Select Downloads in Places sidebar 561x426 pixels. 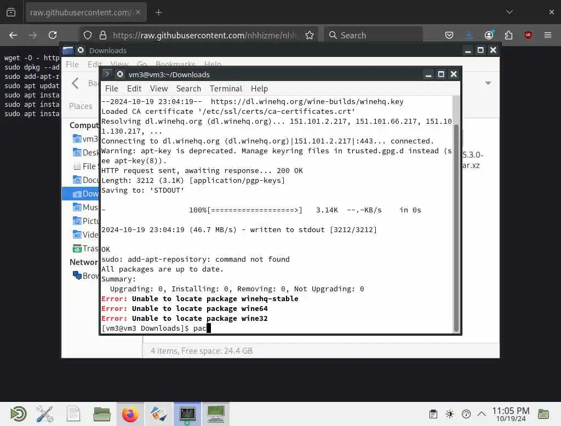pos(81,193)
